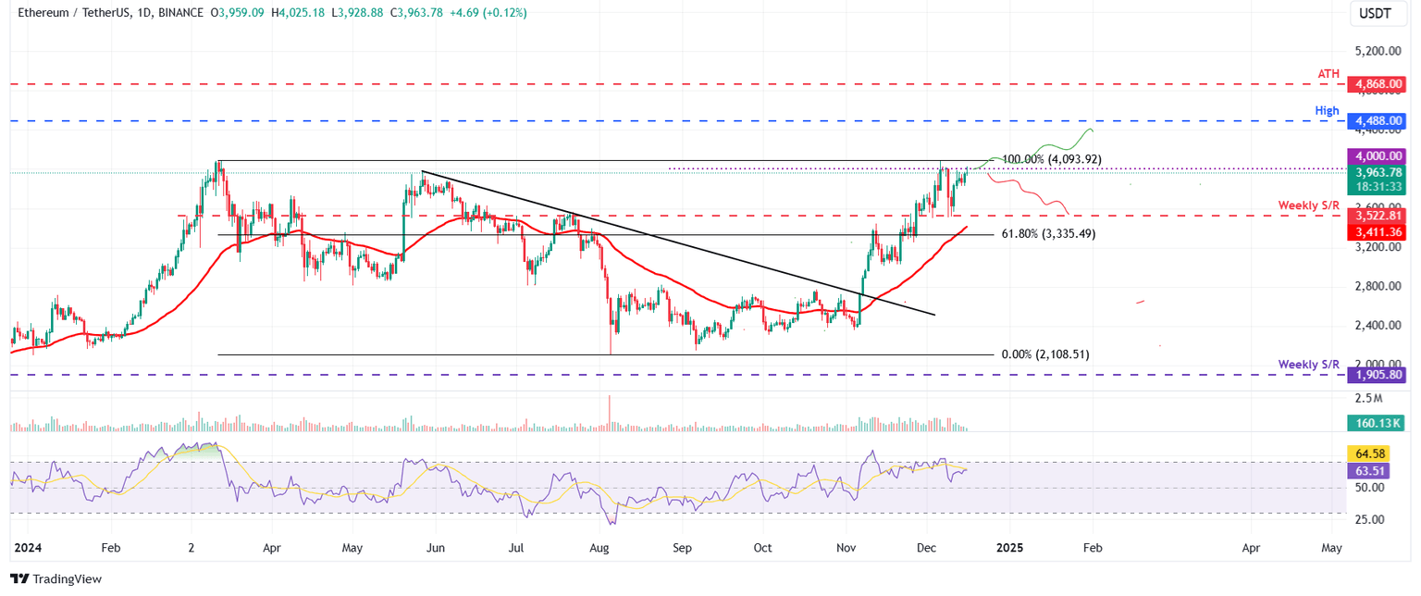Select the blue High 4,488.00 level label
The width and height of the screenshot is (1421, 596).
pyautogui.click(x=1377, y=120)
